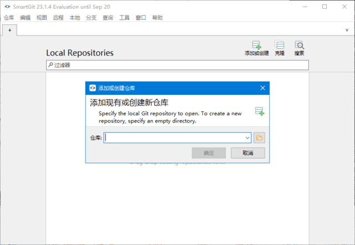Click the 搜索 search repositories icon

coord(300,48)
